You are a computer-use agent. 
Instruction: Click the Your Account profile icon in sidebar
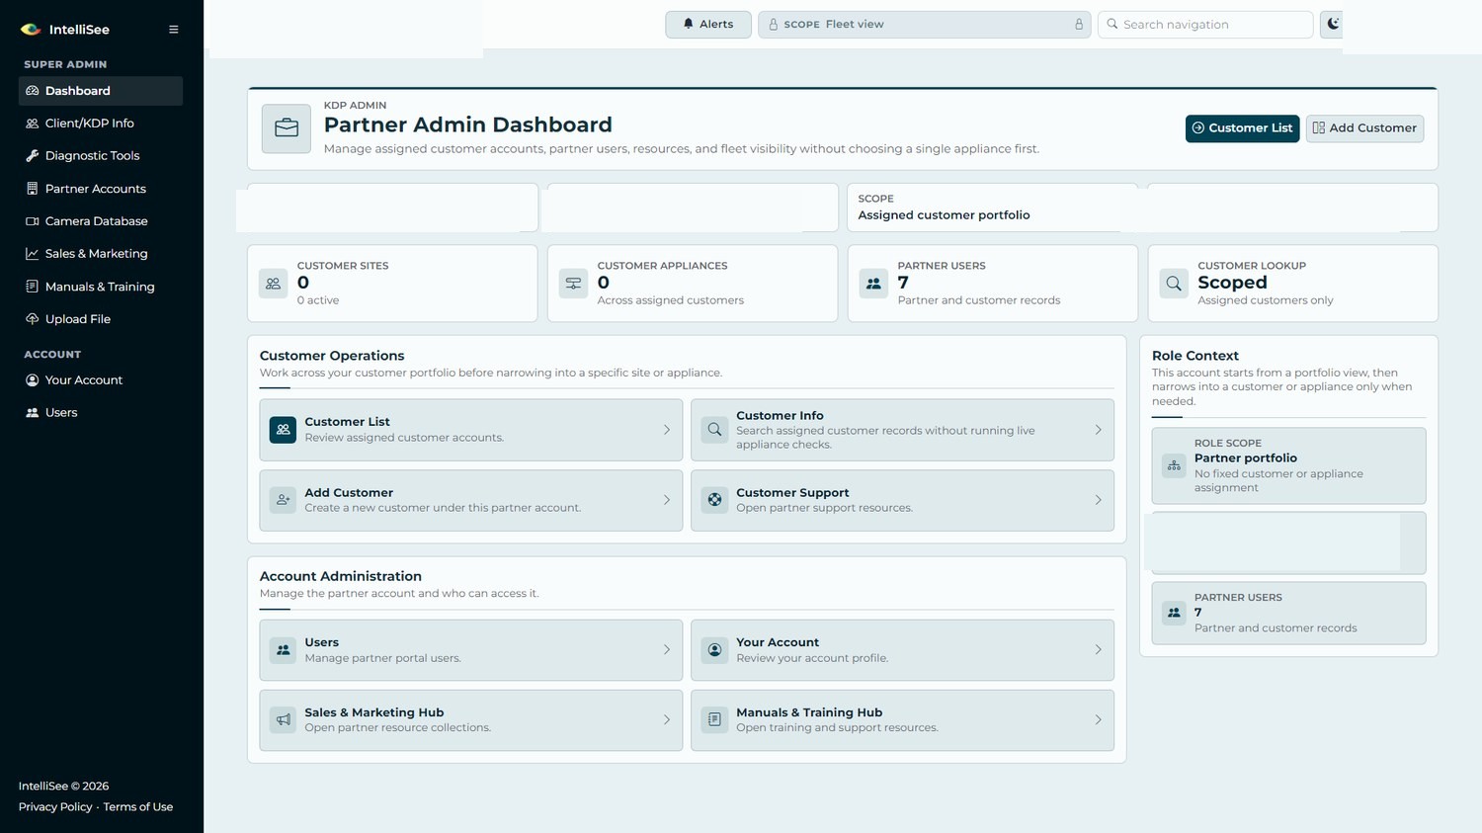tap(33, 380)
